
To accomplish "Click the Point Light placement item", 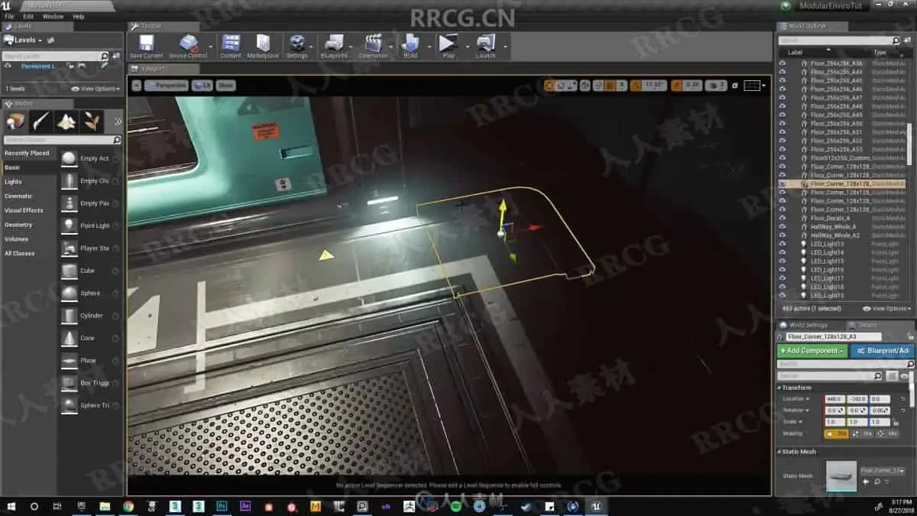I will tap(90, 226).
